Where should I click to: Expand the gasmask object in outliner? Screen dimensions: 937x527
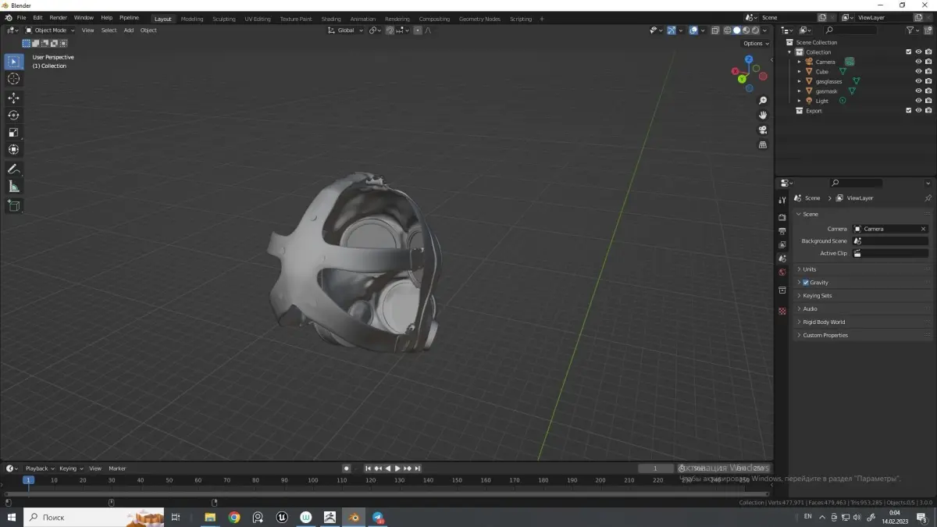tap(800, 91)
